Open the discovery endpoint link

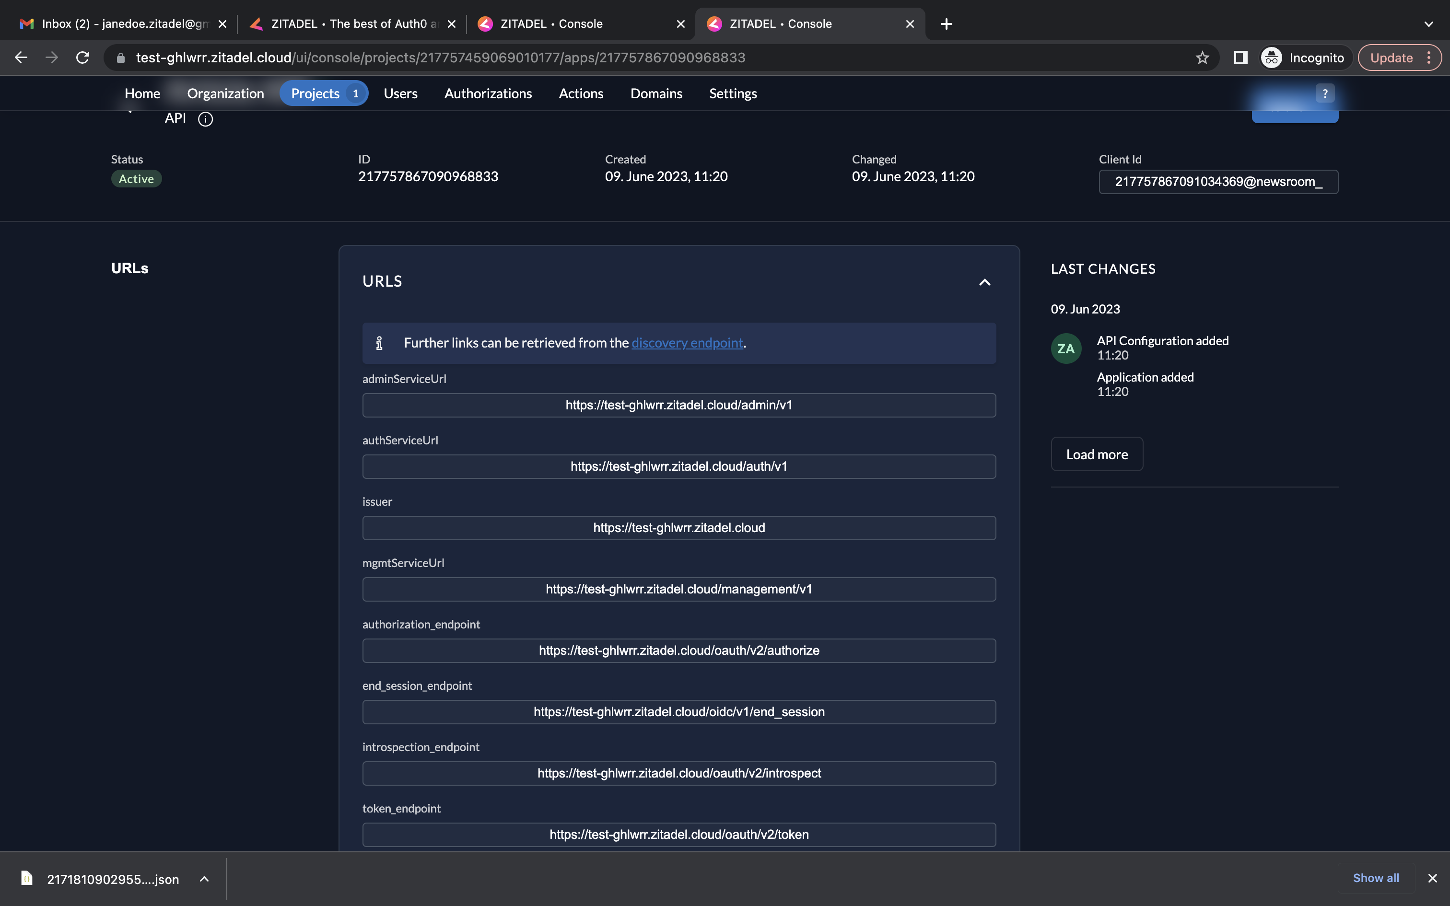(687, 343)
